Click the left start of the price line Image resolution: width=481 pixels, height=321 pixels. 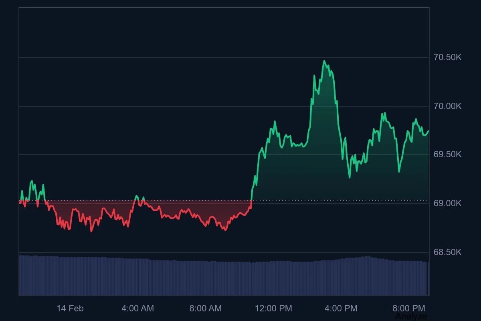(20, 202)
